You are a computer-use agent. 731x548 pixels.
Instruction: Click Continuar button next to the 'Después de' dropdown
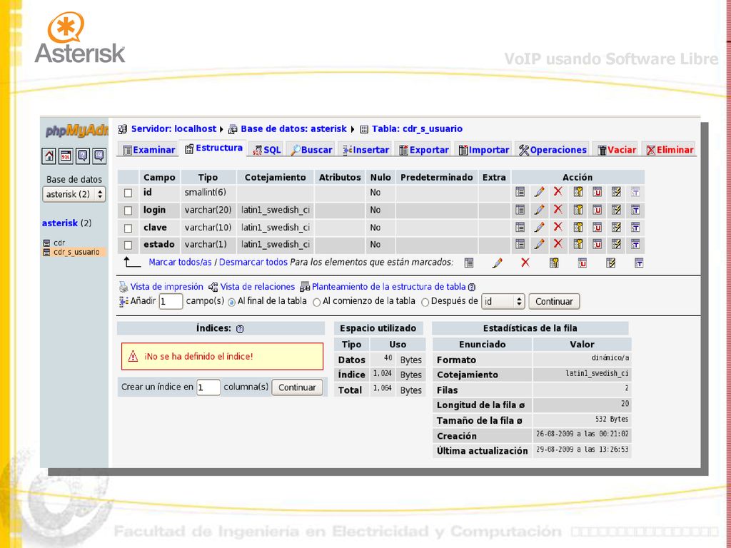click(x=554, y=302)
